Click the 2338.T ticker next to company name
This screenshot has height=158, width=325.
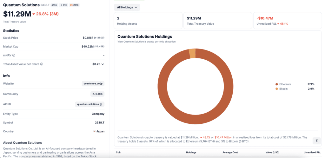[45, 5]
